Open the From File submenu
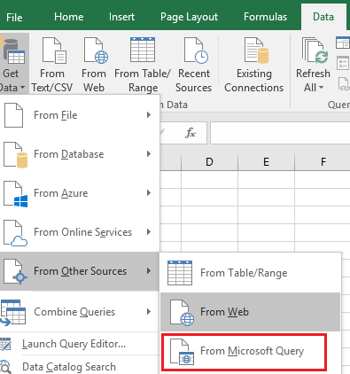Screen dimensions: 350x374 [80, 115]
